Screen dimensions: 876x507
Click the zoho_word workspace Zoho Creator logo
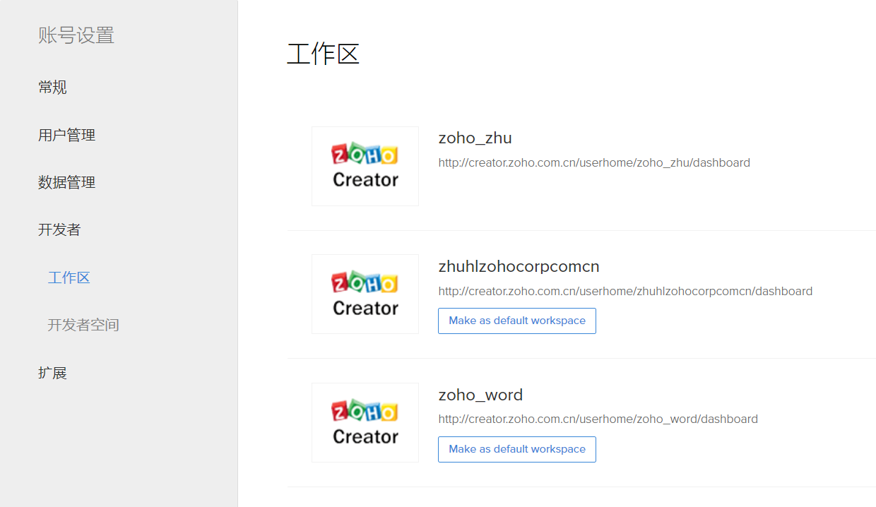[365, 423]
